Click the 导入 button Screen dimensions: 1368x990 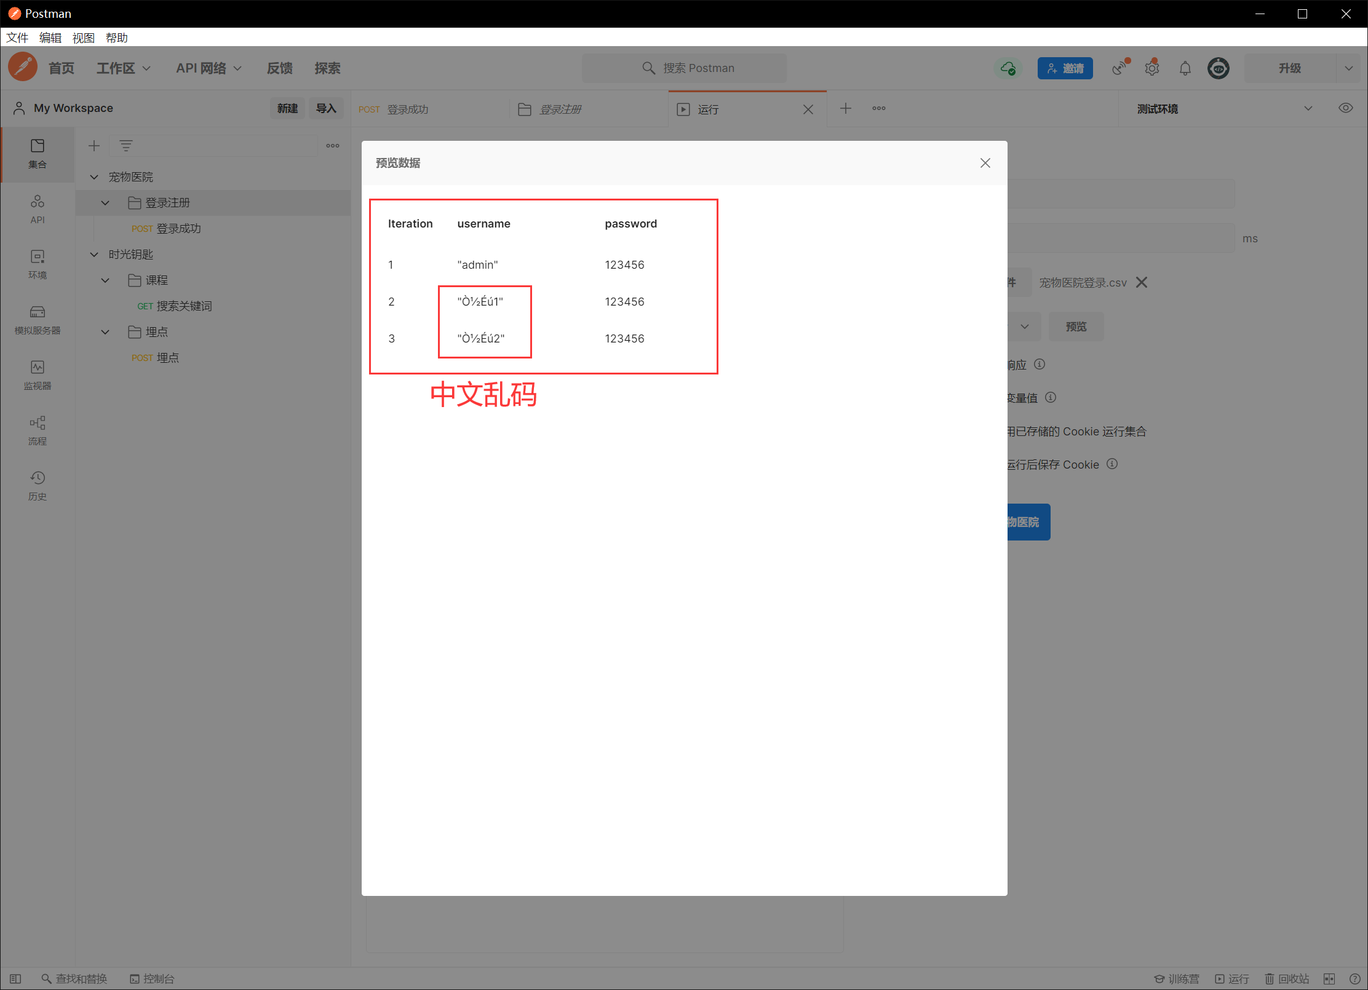coord(325,108)
